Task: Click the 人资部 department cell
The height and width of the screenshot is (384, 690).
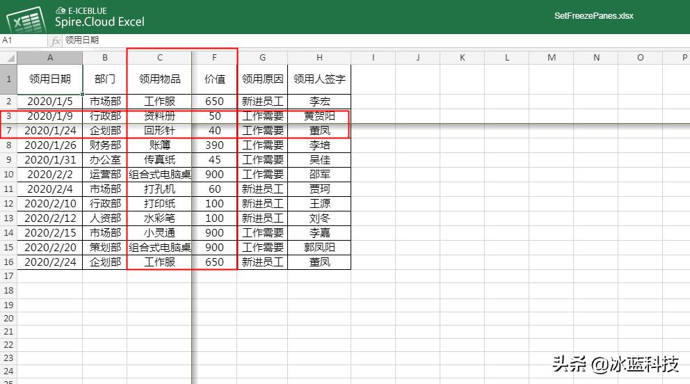Action: pos(105,218)
